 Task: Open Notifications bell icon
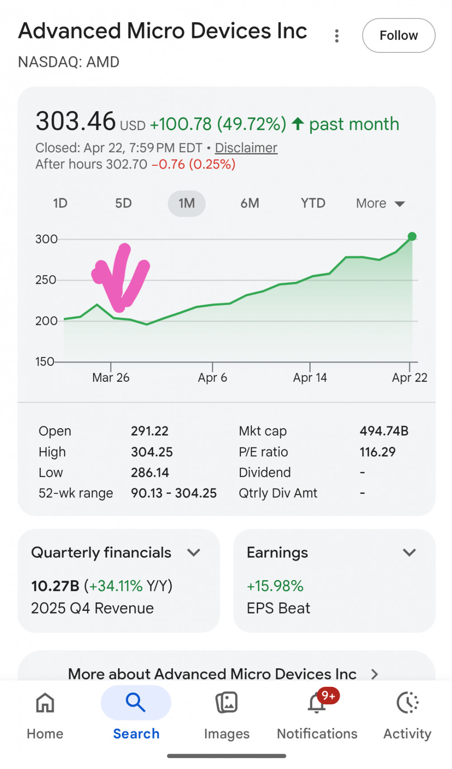pyautogui.click(x=317, y=703)
